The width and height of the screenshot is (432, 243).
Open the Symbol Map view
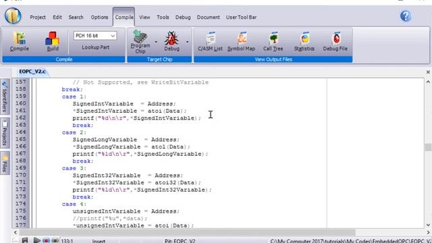(242, 41)
